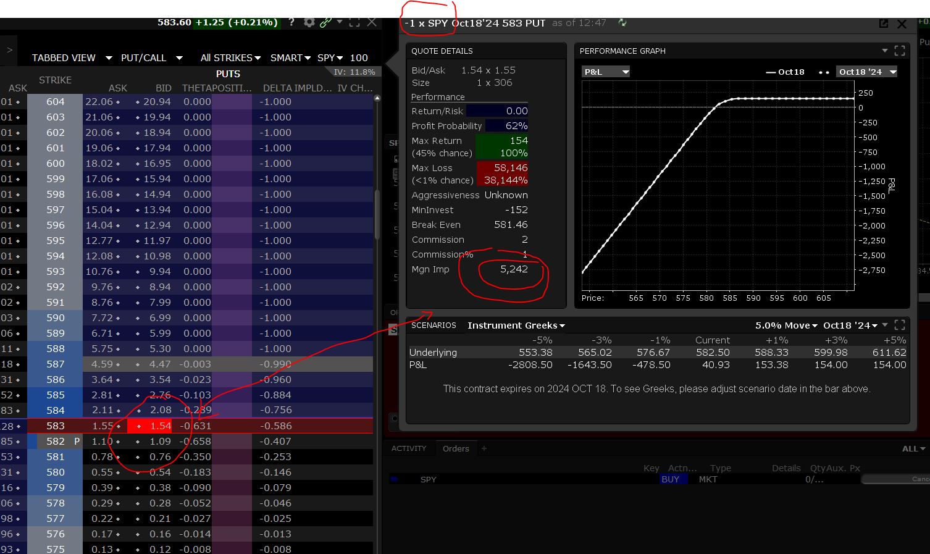Switch to the Orders tab

point(456,448)
